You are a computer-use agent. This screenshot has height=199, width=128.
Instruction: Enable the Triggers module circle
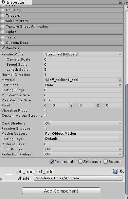point(3,16)
